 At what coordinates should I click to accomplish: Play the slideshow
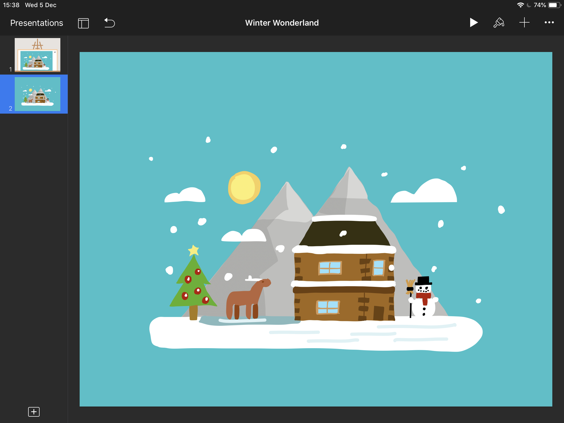point(473,23)
